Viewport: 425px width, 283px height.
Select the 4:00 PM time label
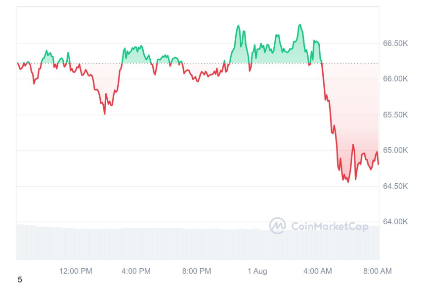coord(136,271)
